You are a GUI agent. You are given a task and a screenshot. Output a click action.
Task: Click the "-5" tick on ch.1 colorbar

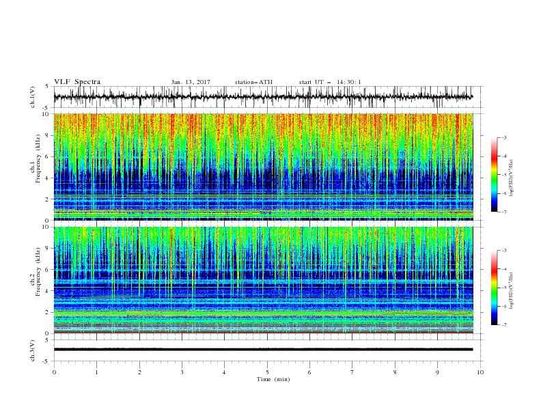[x=504, y=175]
